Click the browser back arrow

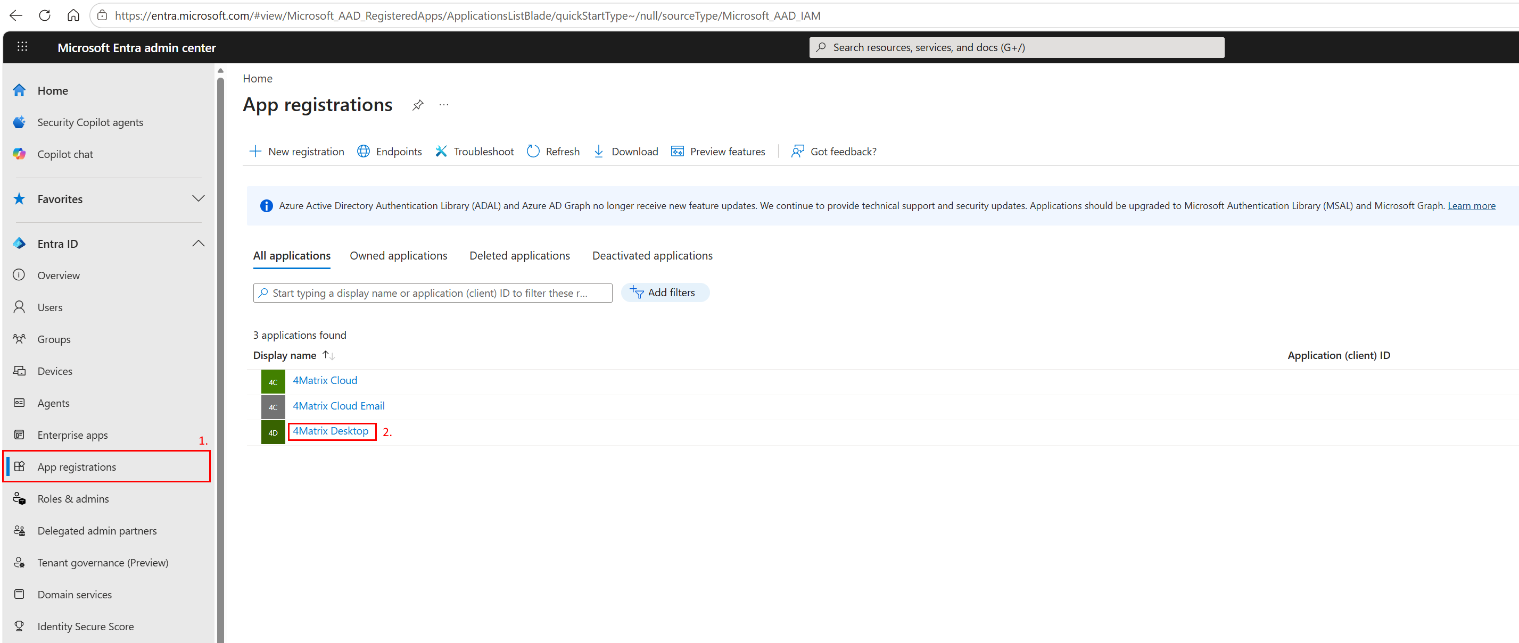pyautogui.click(x=16, y=15)
